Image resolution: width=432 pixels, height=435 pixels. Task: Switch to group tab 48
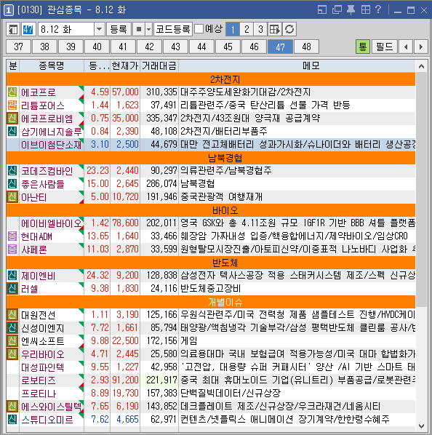pos(306,47)
